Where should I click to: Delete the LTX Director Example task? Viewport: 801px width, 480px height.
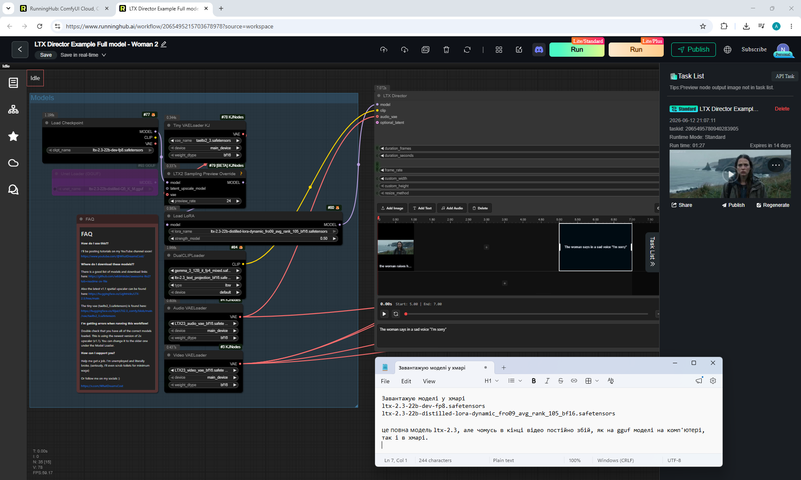click(782, 109)
